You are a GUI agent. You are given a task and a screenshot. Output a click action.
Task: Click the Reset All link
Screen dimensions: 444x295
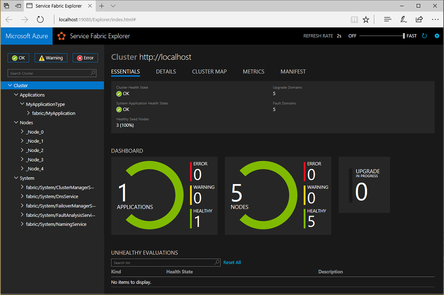tap(232, 262)
